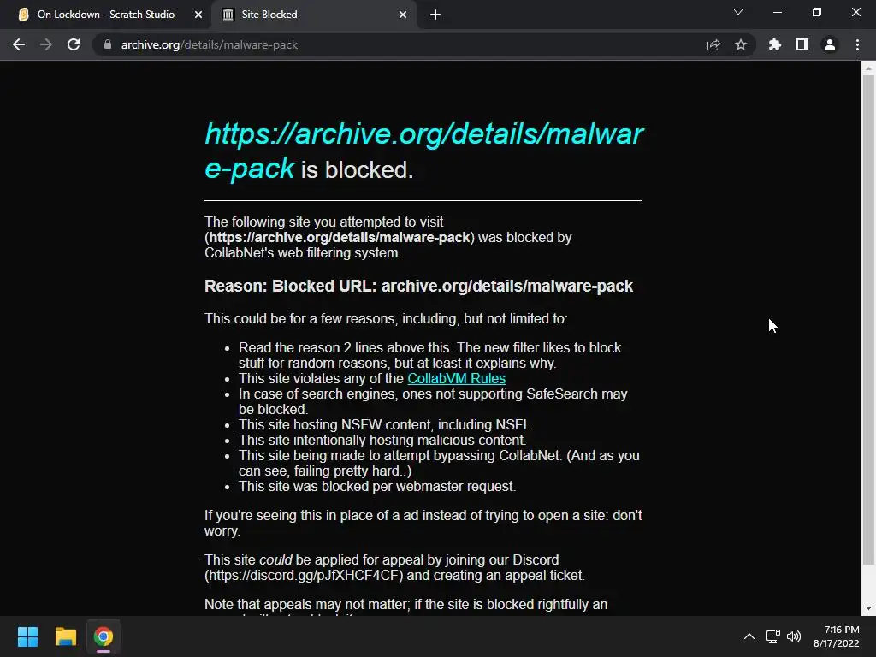Click 'intentionally hosting malicious content' bullet
This screenshot has width=876, height=657.
coord(382,441)
